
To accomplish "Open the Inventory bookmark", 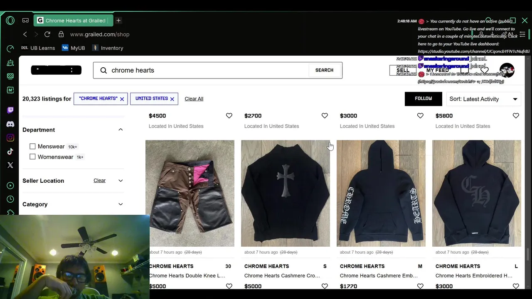I will pos(108,48).
